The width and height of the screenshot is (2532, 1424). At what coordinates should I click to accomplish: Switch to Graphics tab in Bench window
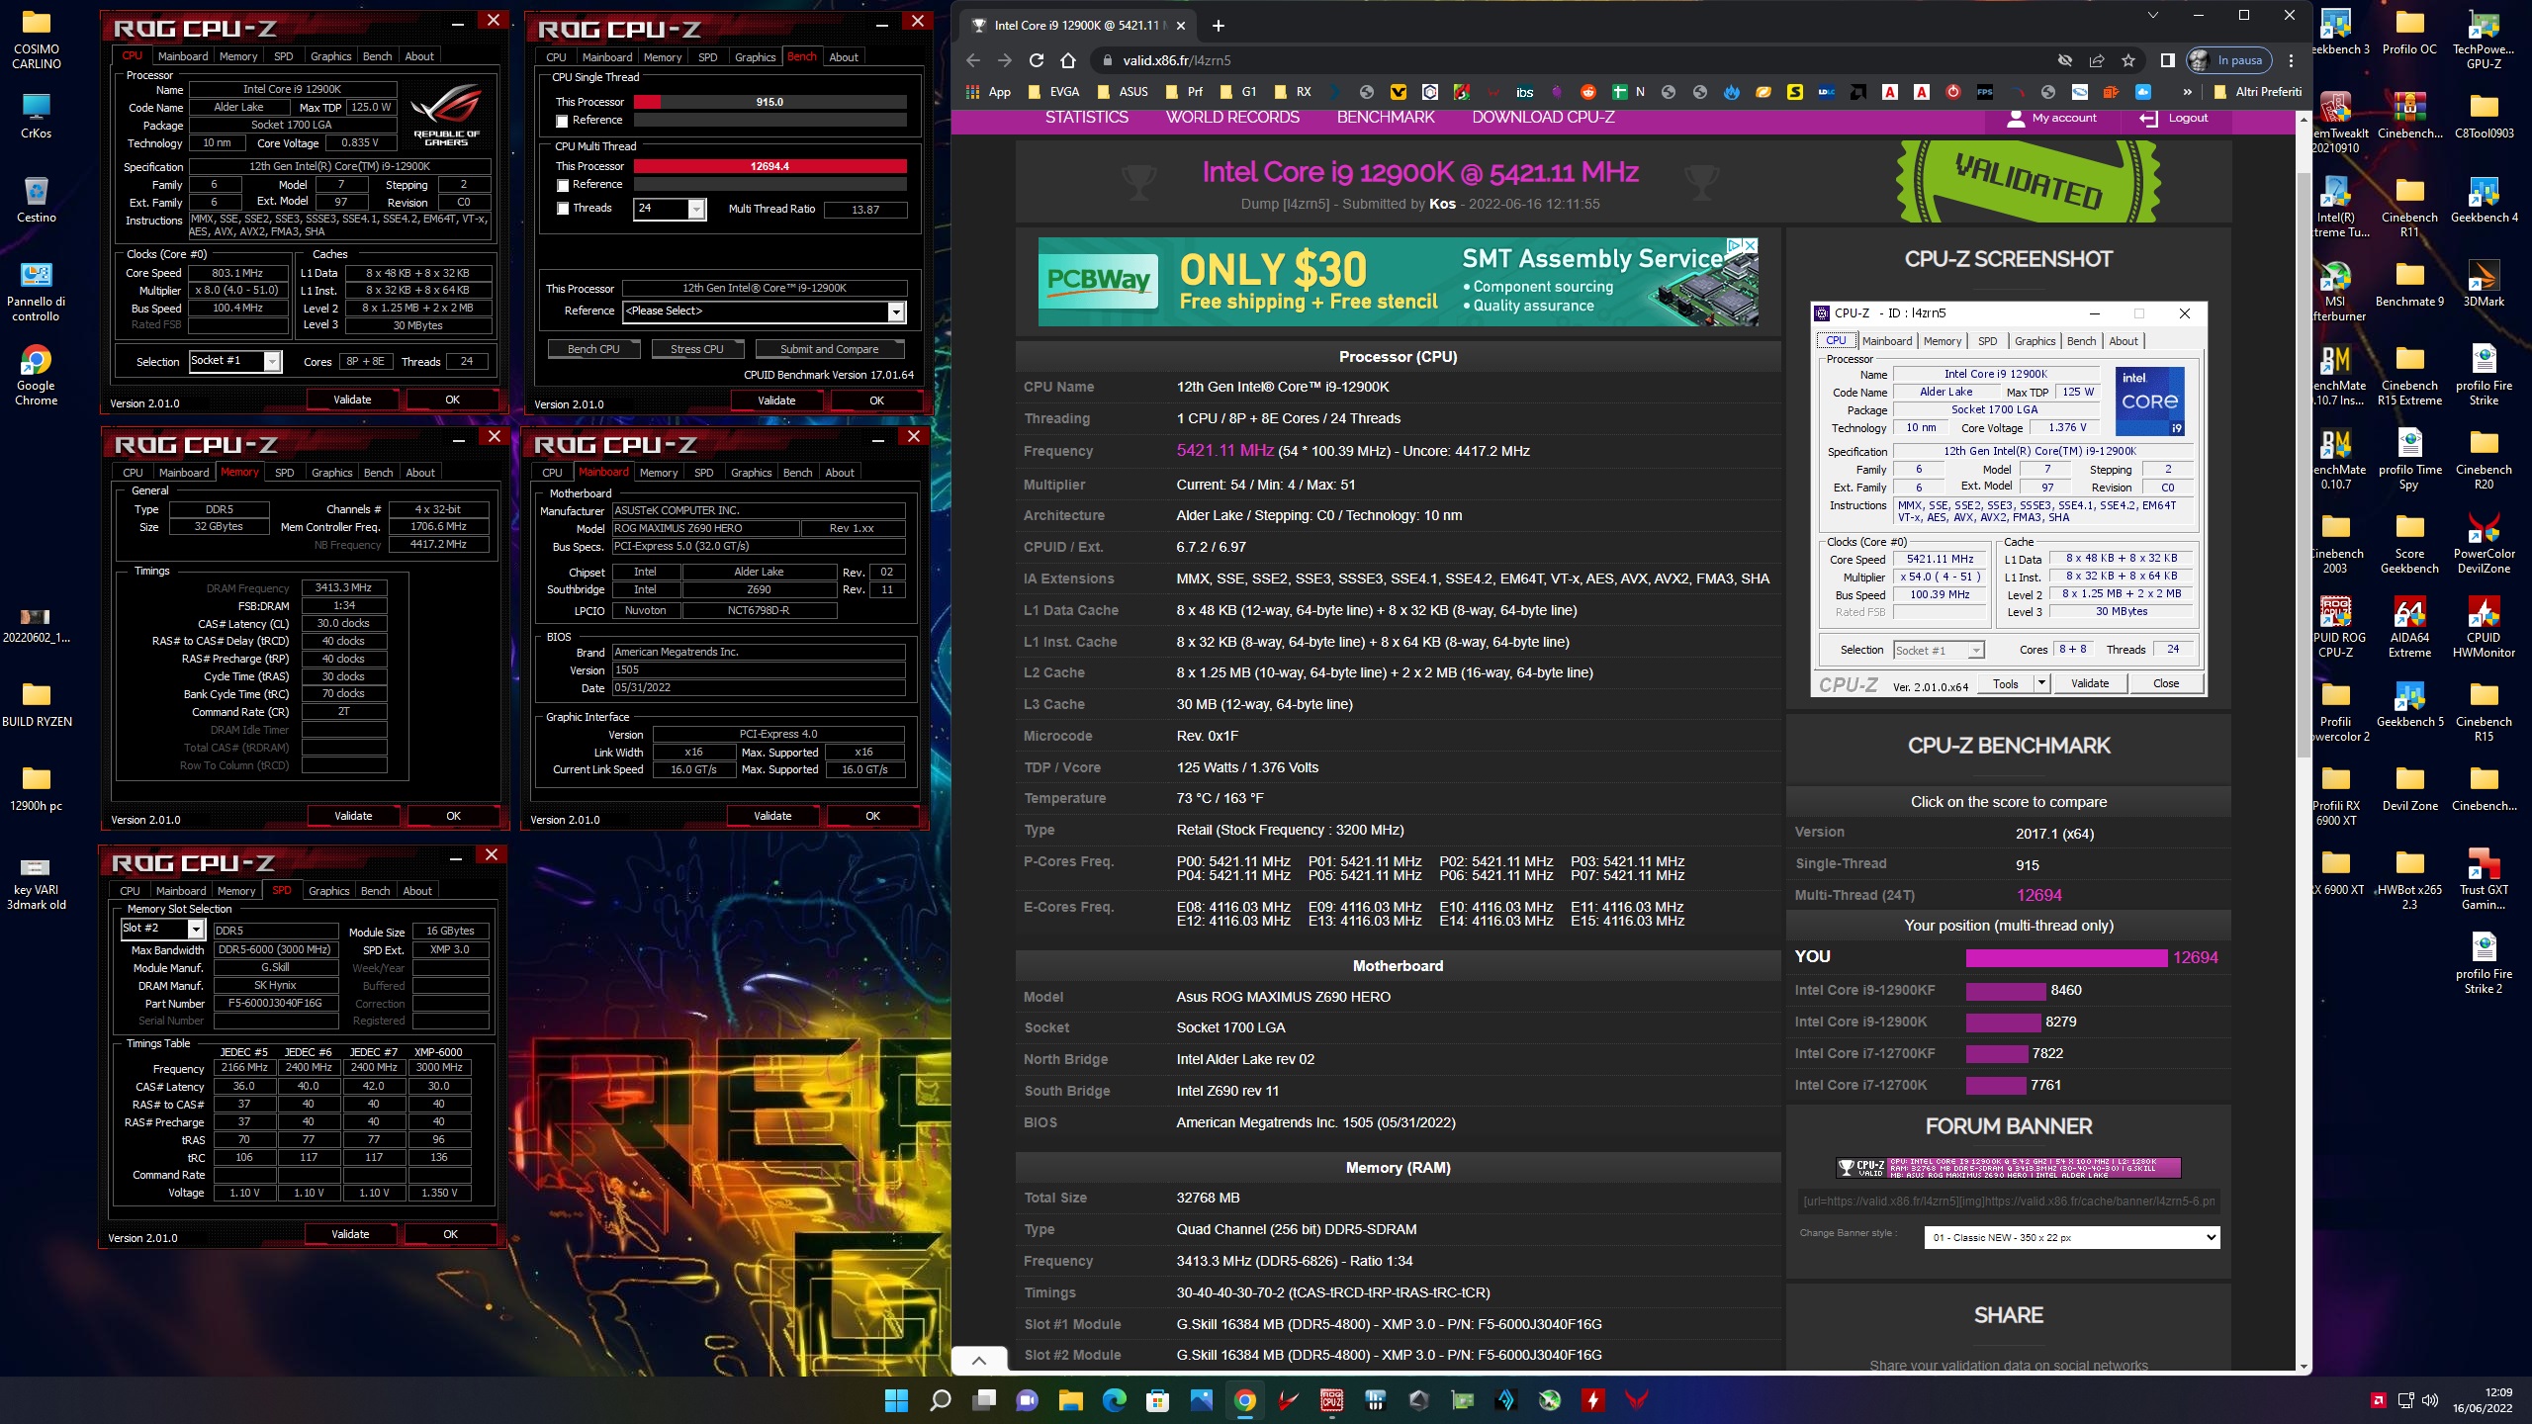tap(755, 56)
